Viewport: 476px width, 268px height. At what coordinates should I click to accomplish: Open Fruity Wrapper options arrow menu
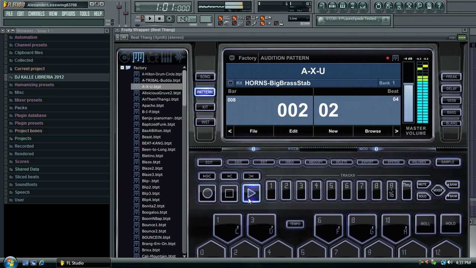(118, 30)
